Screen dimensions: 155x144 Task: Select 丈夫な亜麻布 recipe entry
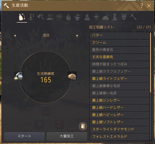tap(119, 57)
